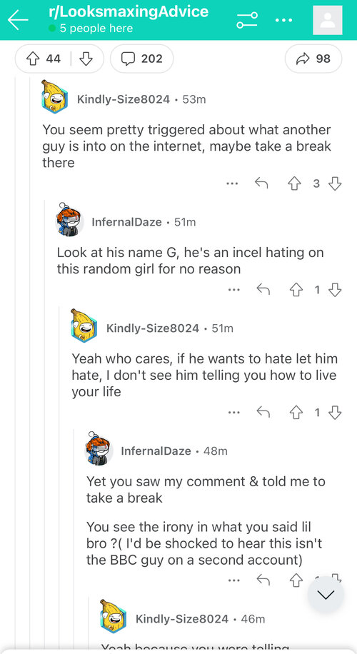Open InfernalDaze's profile from the 48m comment

coord(156,451)
